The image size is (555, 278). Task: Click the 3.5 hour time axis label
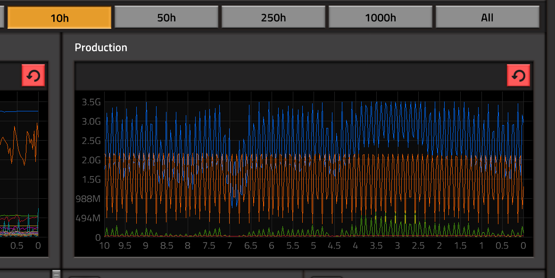(x=376, y=246)
